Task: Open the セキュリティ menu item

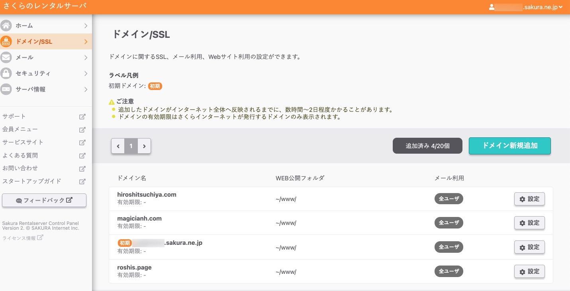Action: click(33, 74)
